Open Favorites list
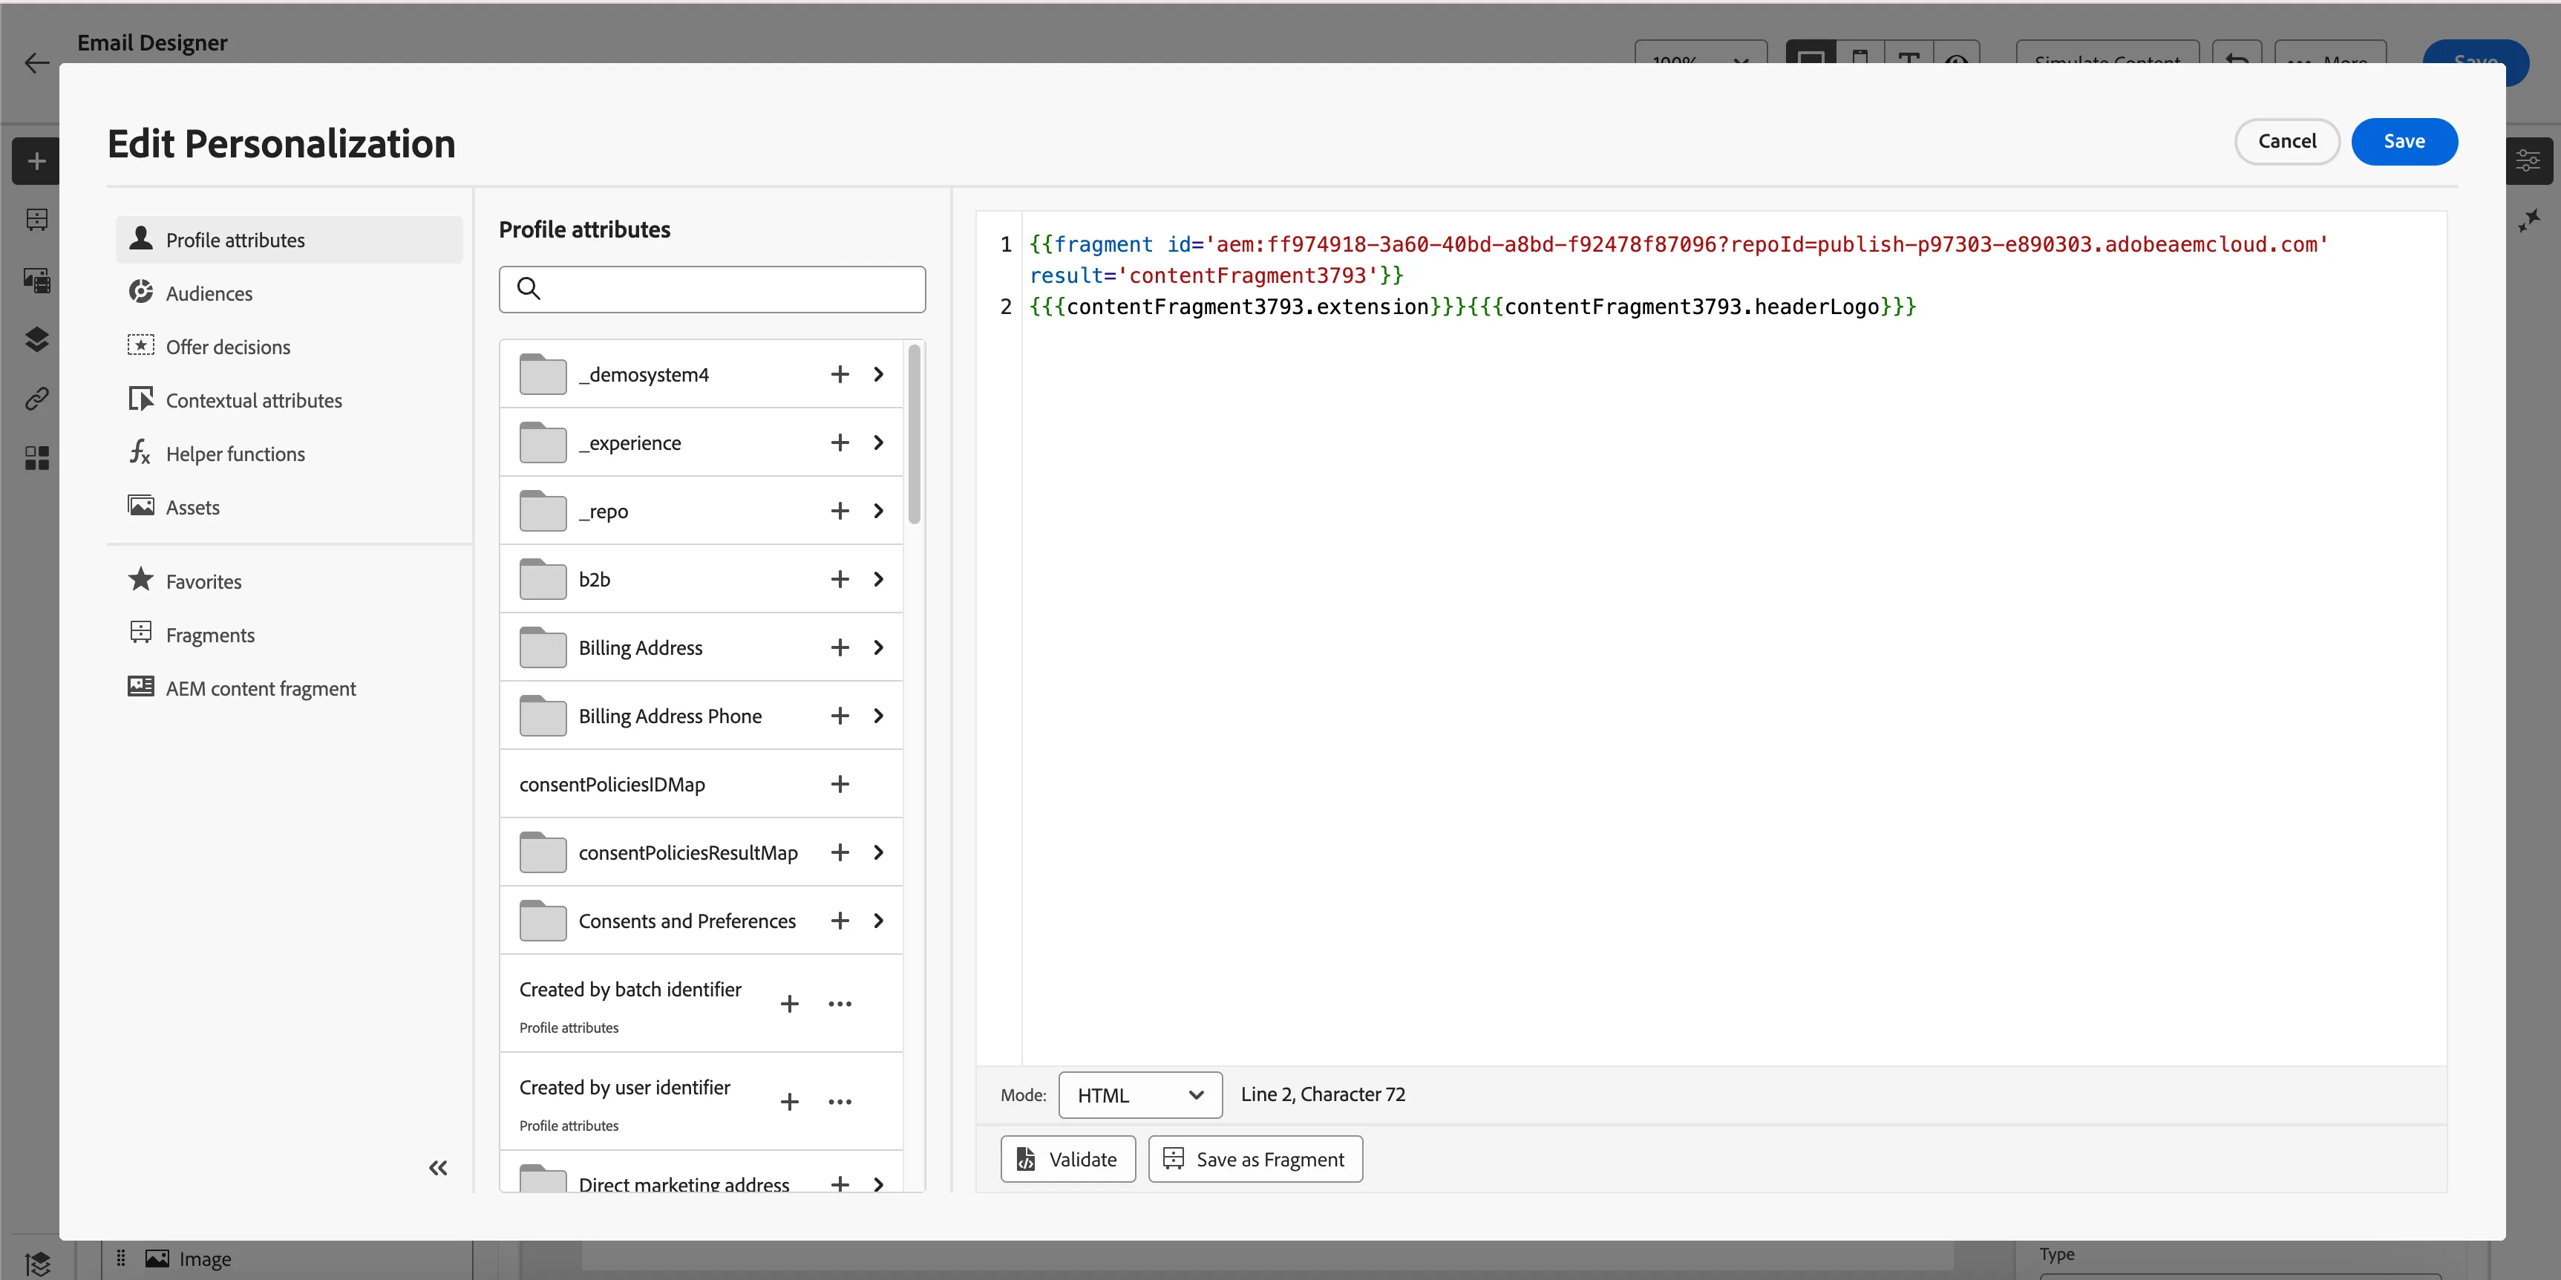The width and height of the screenshot is (2561, 1280). 290,582
